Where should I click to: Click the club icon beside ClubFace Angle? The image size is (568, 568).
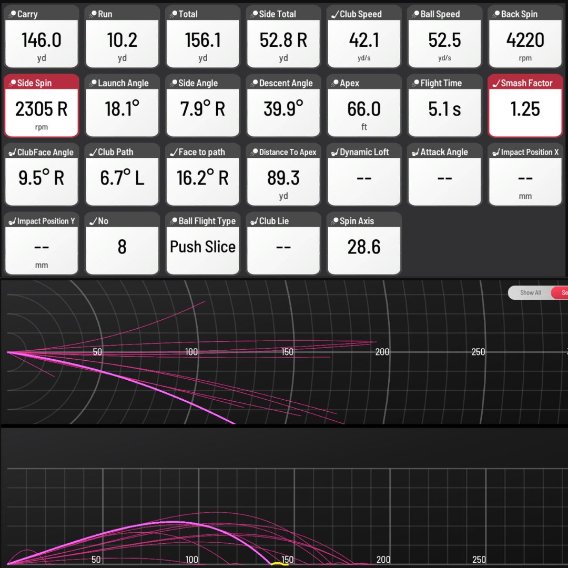[12, 152]
